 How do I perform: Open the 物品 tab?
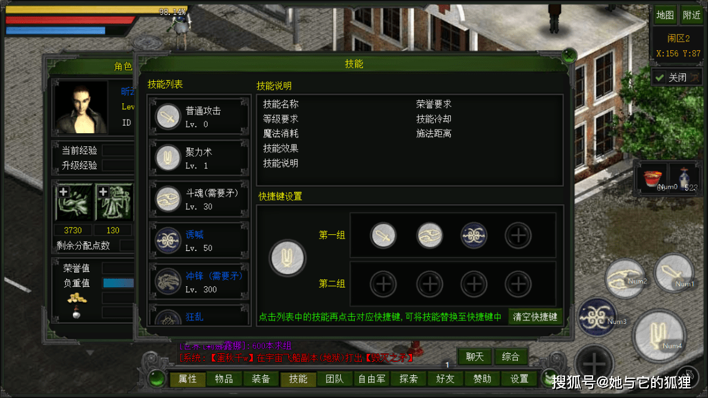(224, 379)
